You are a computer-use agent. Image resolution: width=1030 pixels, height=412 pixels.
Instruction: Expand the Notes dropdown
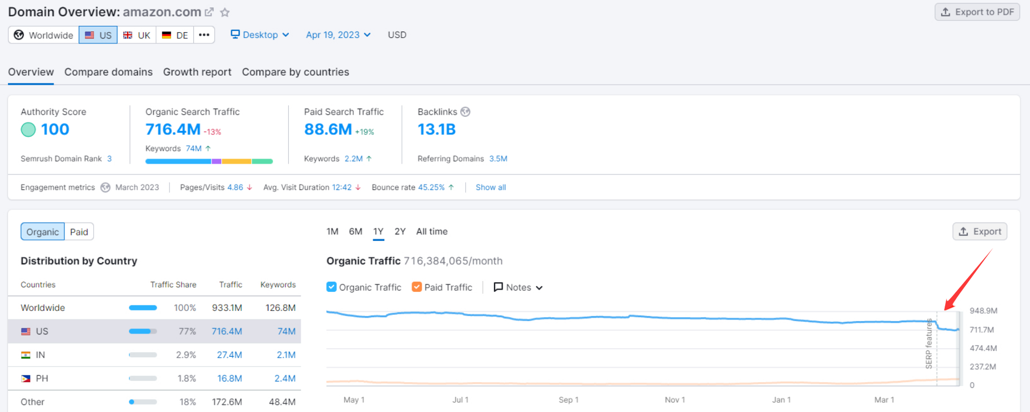coord(518,287)
